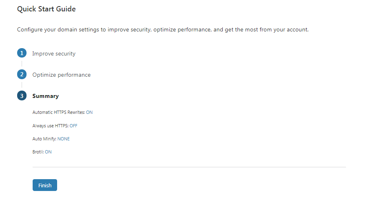Click the horizontal divider above Finish

(x=189, y=167)
